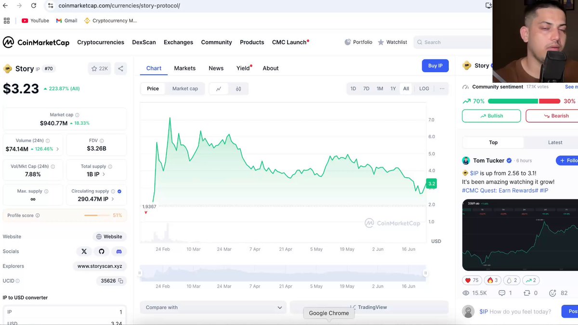This screenshot has height=325, width=578.
Task: Open DexScan in the top nav
Action: (144, 42)
